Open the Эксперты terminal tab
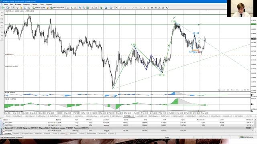Viewport: 257px width, 144px height. pyautogui.click(x=102, y=134)
